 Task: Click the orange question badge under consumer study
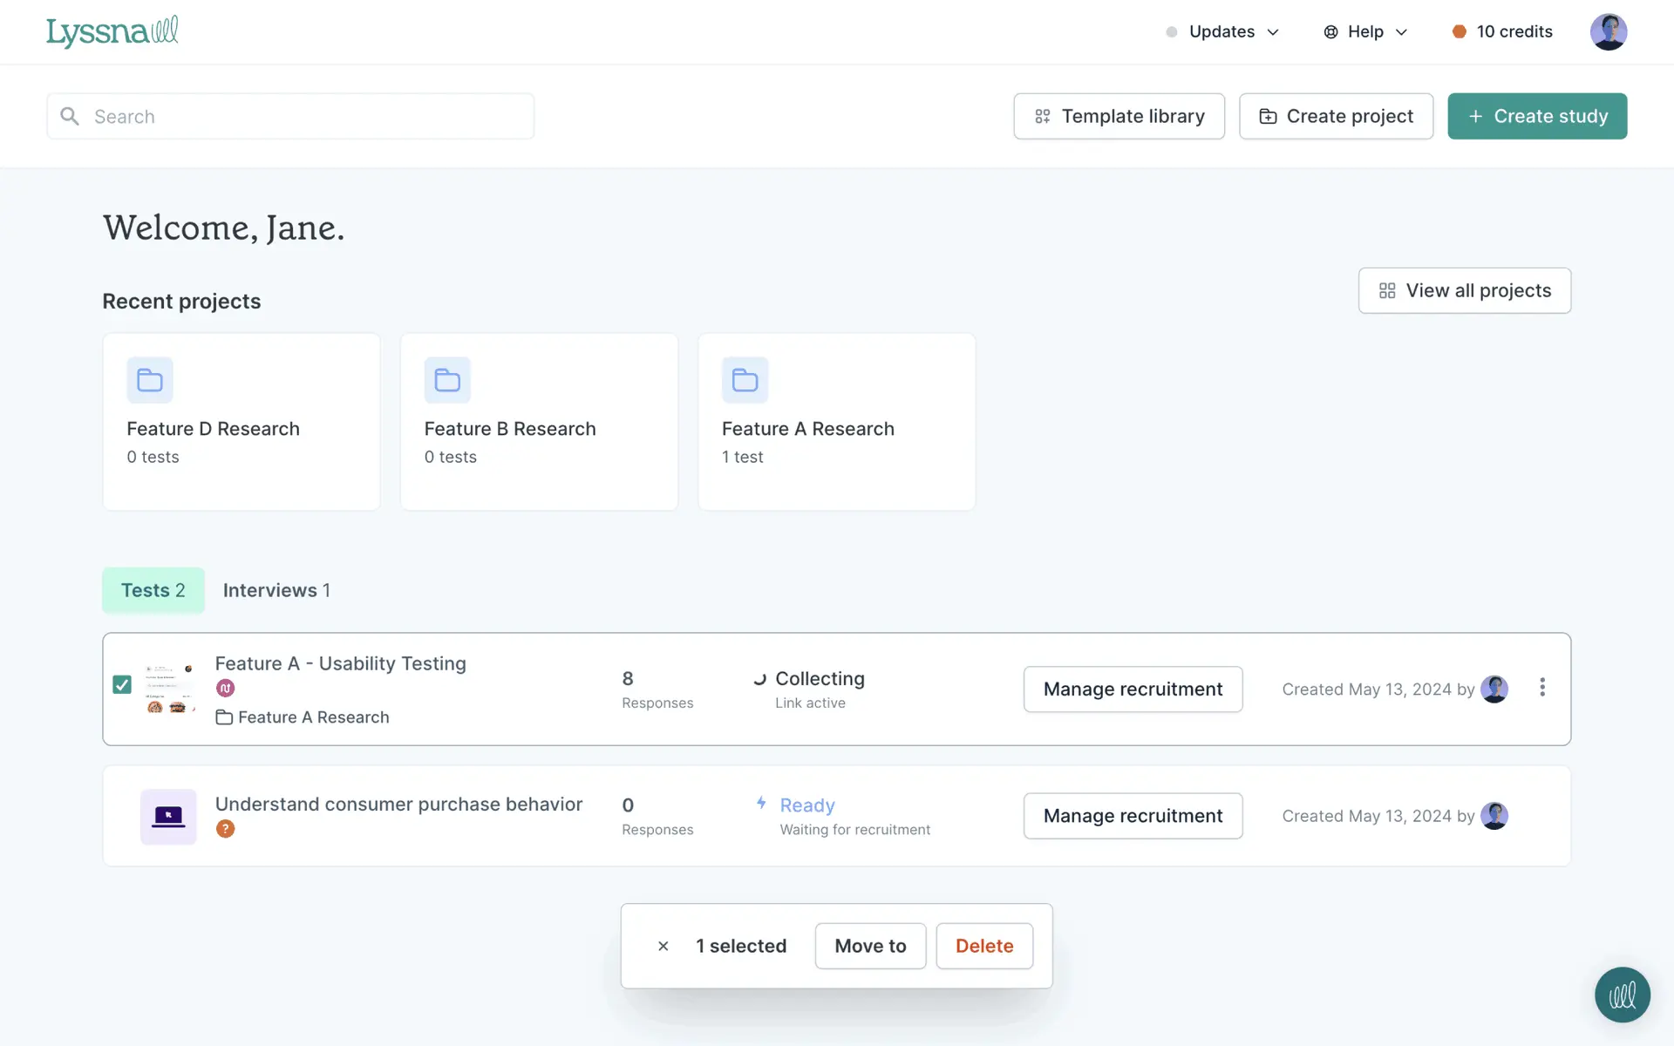(x=225, y=829)
